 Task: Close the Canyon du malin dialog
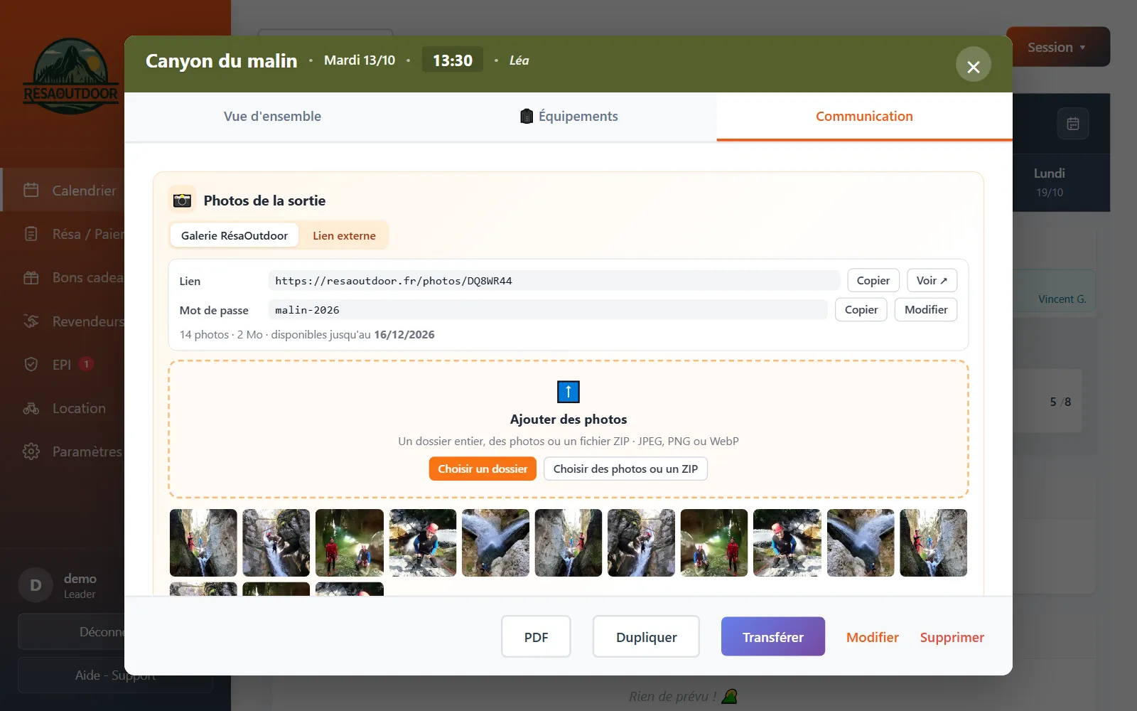(973, 65)
